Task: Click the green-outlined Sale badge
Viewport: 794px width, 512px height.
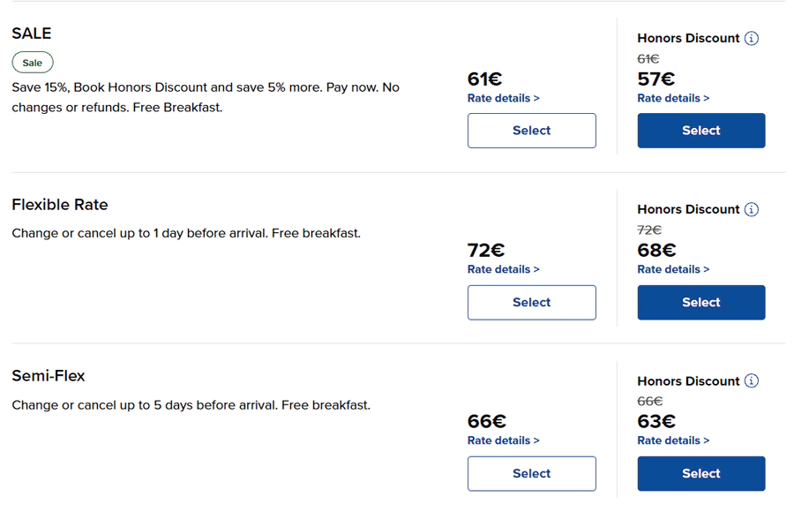Action: [x=33, y=63]
